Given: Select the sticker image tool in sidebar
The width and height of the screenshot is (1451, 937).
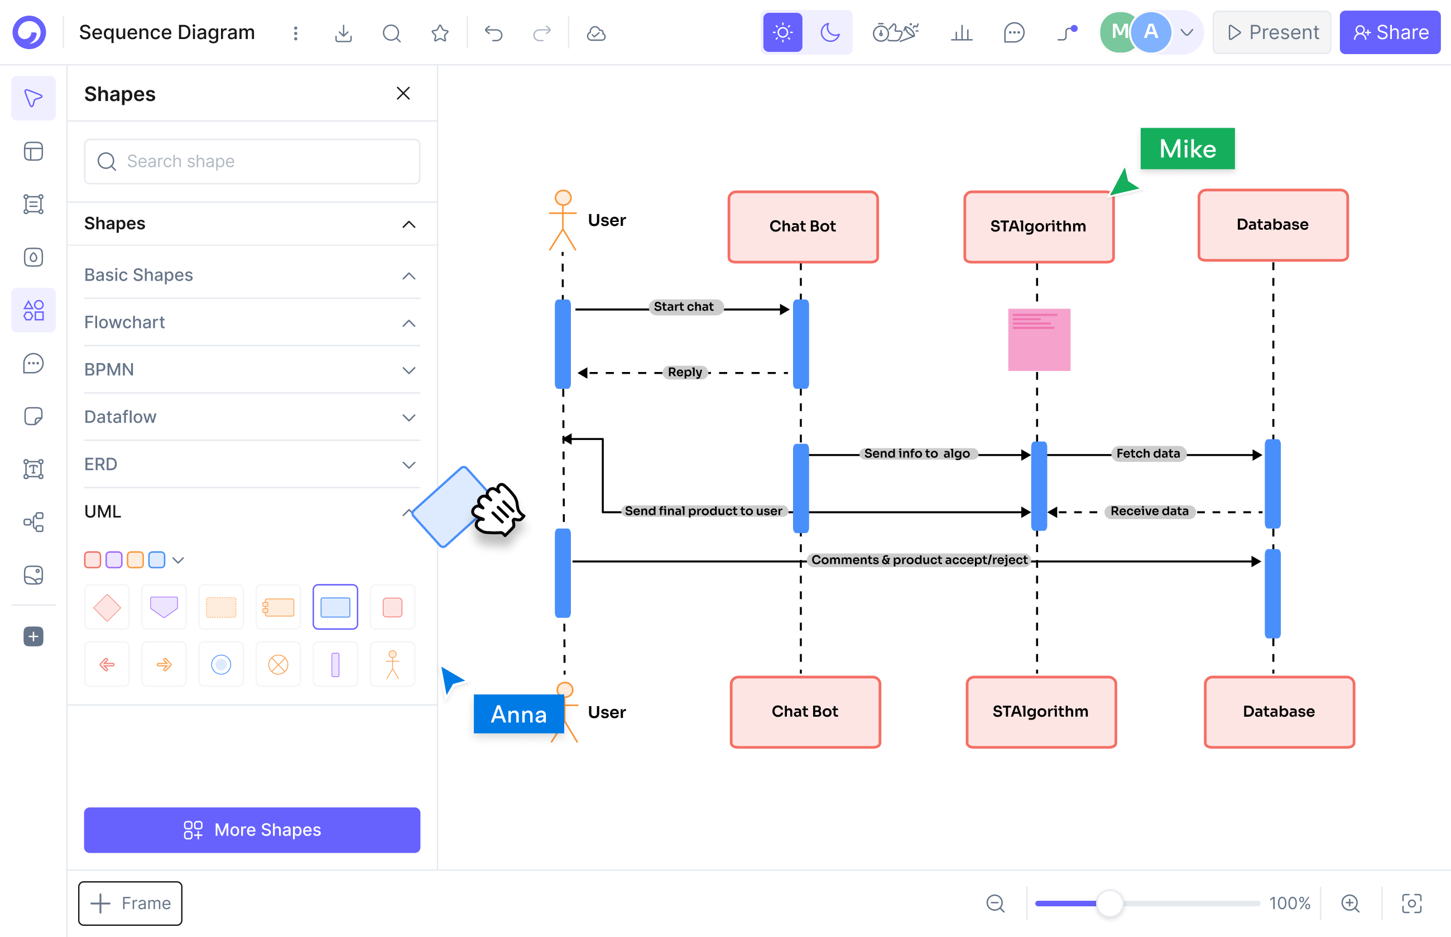Looking at the screenshot, I should (33, 575).
